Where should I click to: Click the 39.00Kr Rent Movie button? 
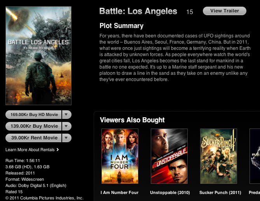point(33,138)
